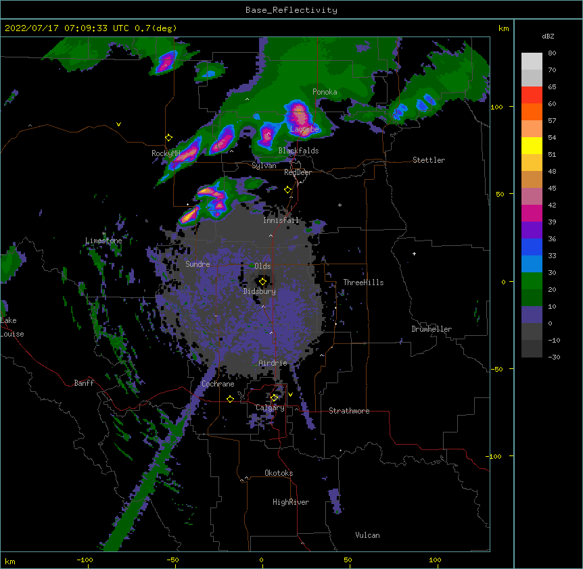583x569 pixels.
Task: Click the Olds city label
Action: coord(262,266)
